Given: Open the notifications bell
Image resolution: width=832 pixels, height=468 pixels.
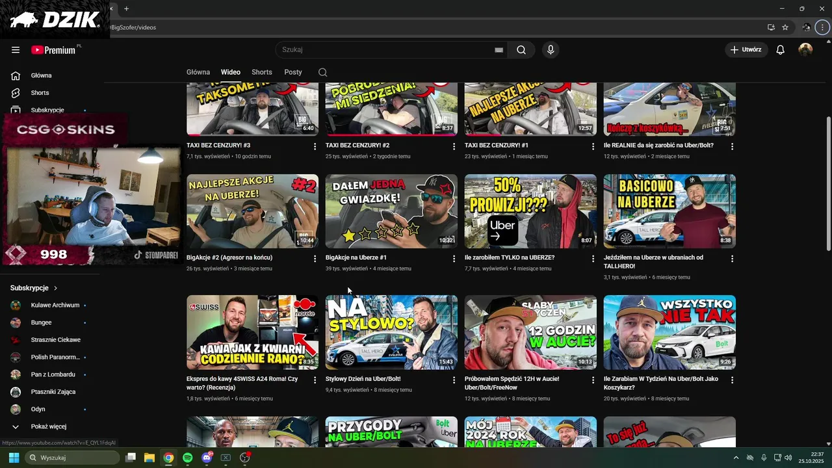Looking at the screenshot, I should pos(781,50).
